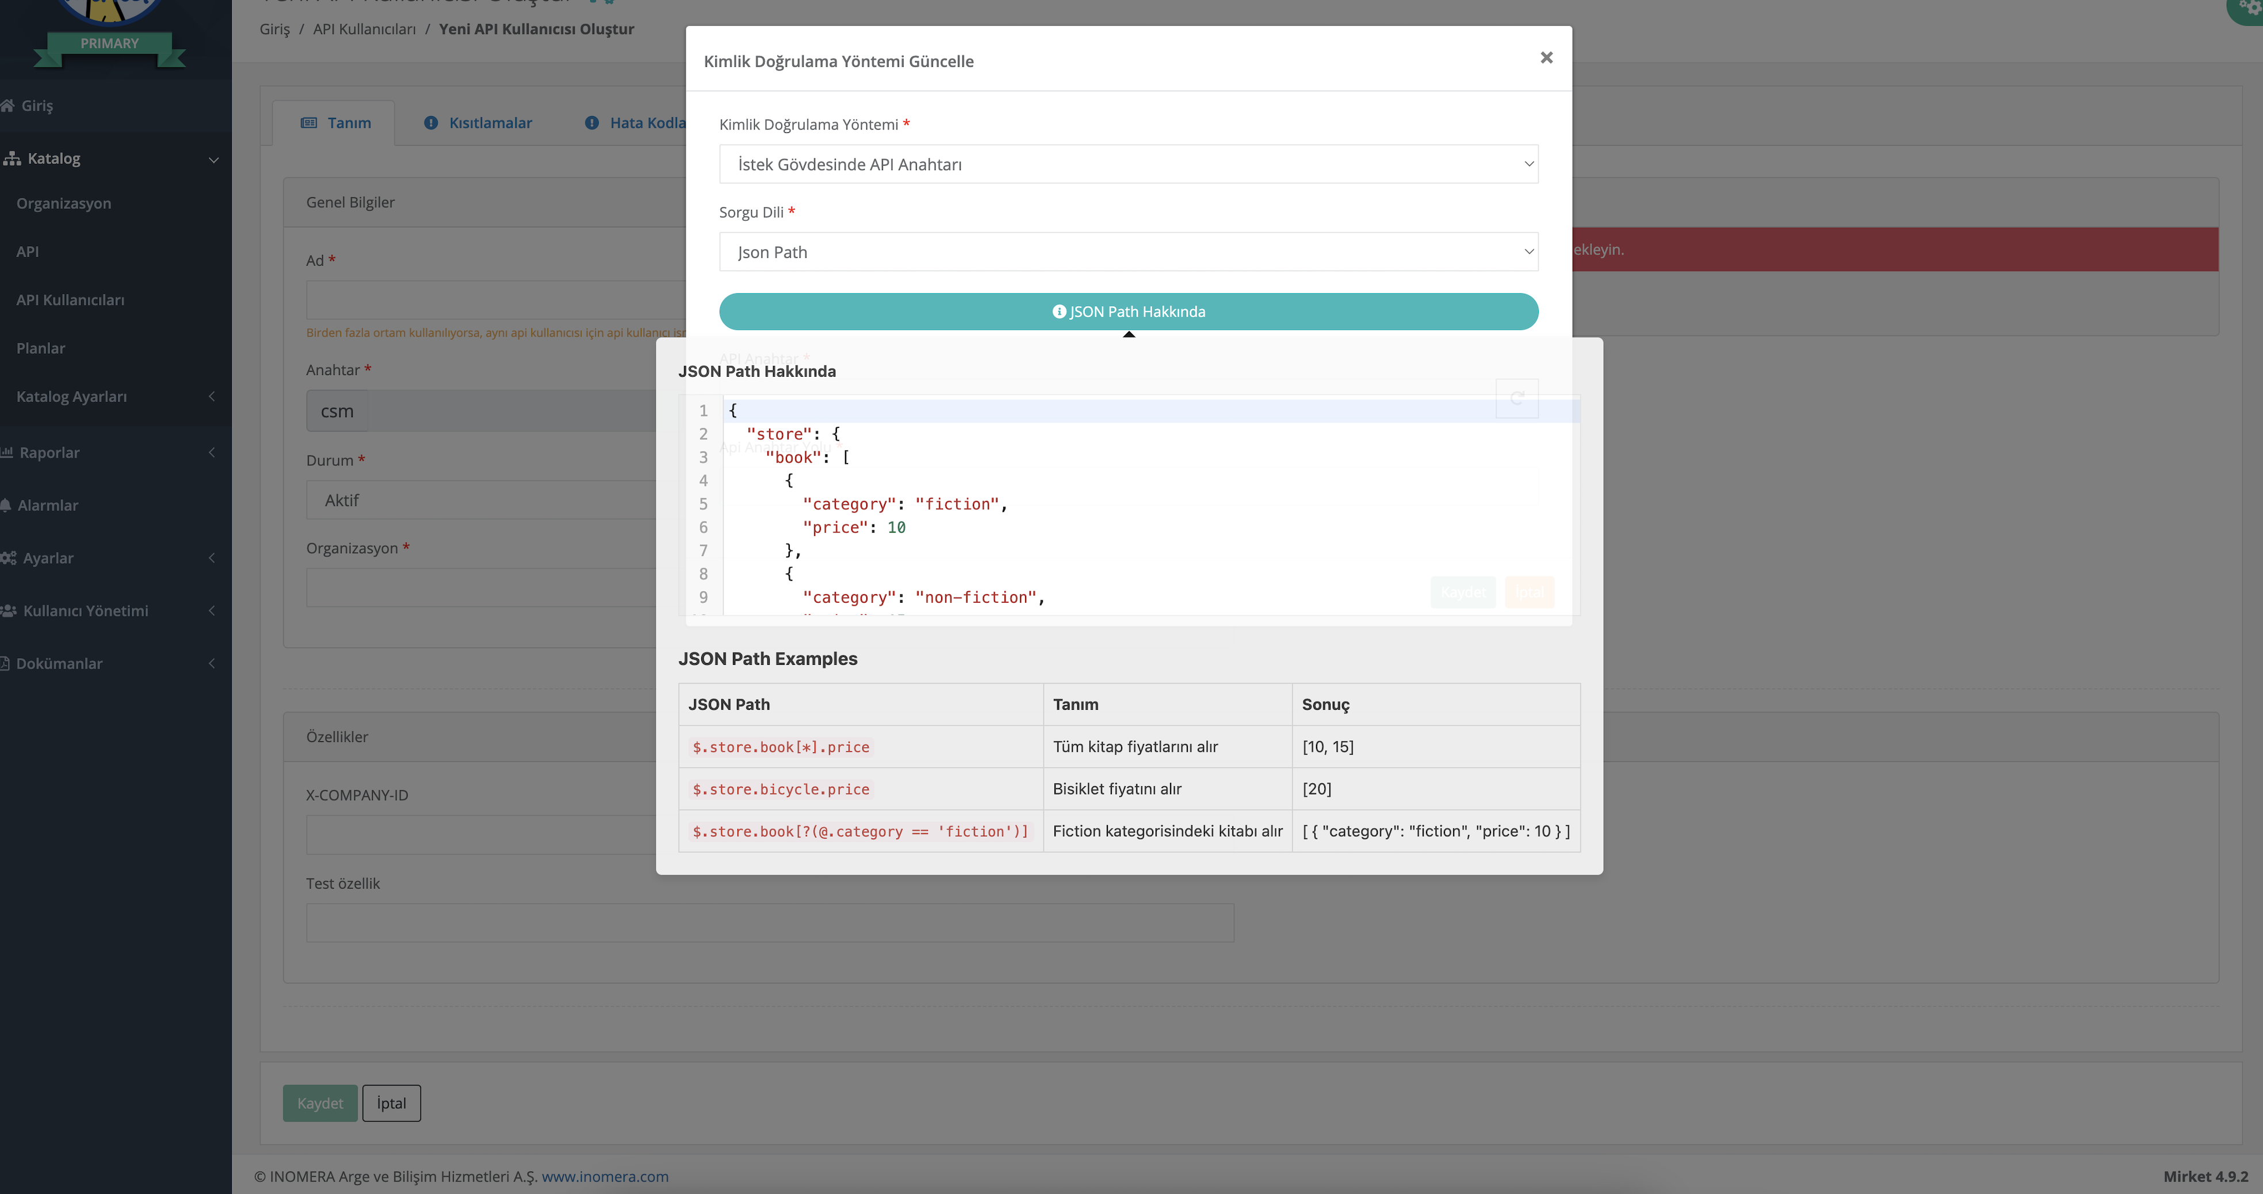Click the Kullanıcı Yönetimi users icon
2263x1194 pixels.
tap(9, 611)
